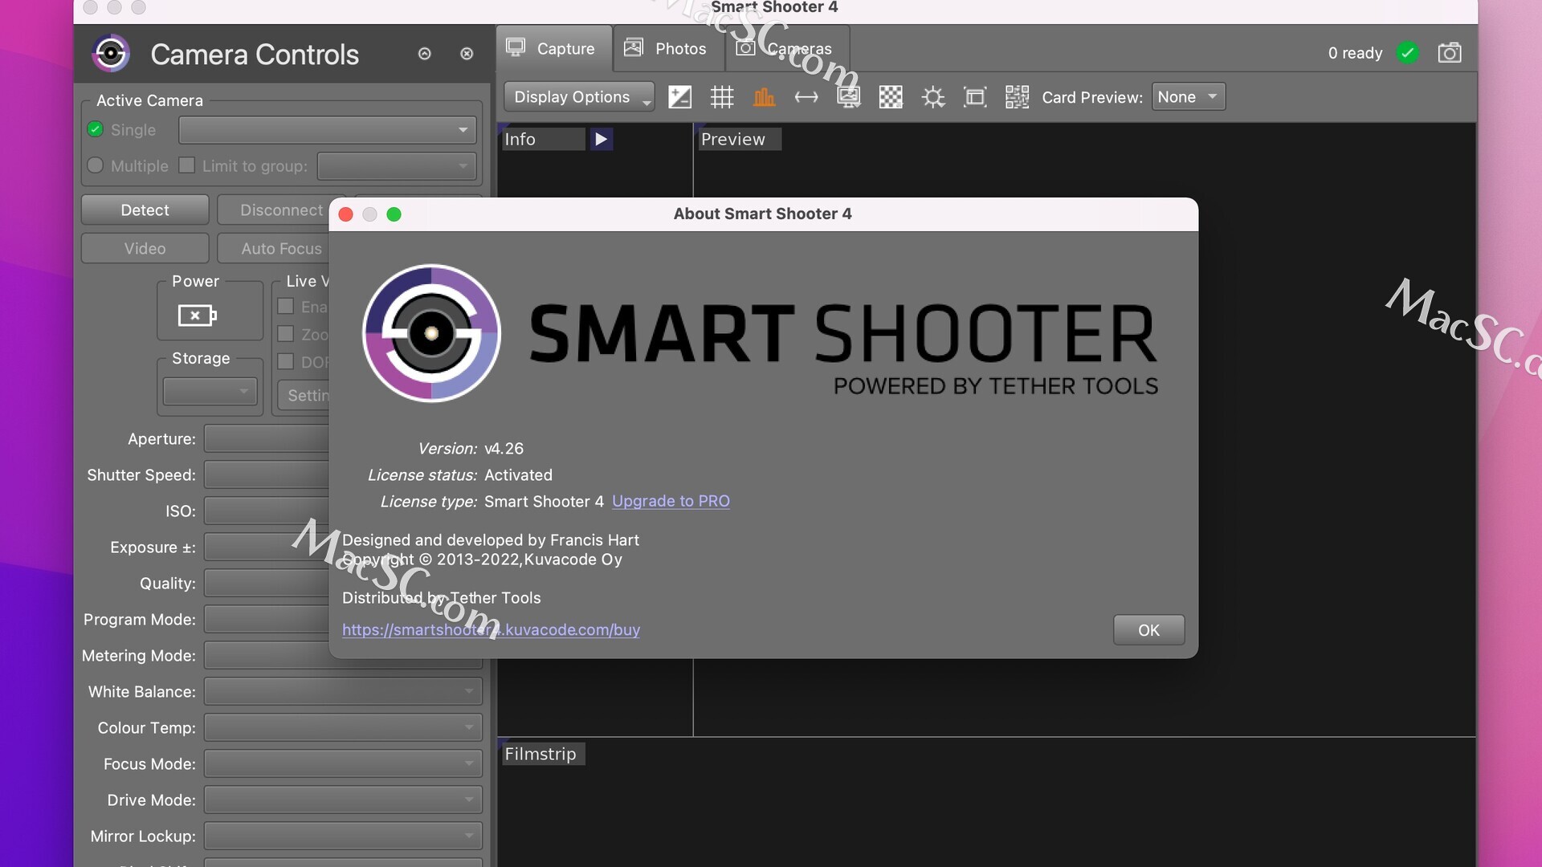This screenshot has width=1542, height=867.
Task: Click the camera capture icon top right
Action: (1450, 52)
